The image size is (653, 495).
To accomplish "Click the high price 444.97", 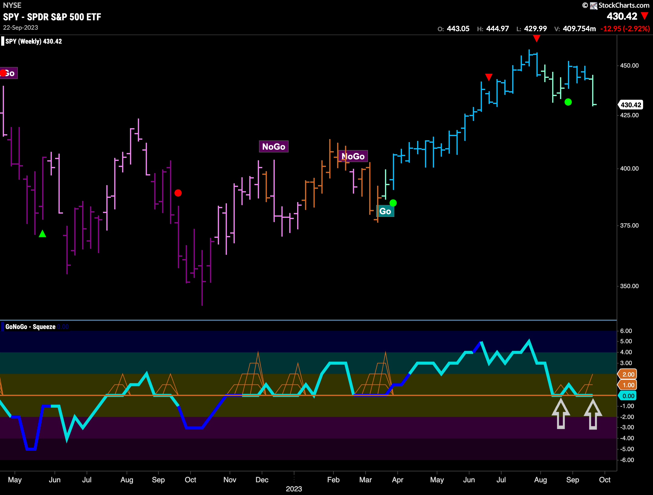I will click(x=498, y=29).
